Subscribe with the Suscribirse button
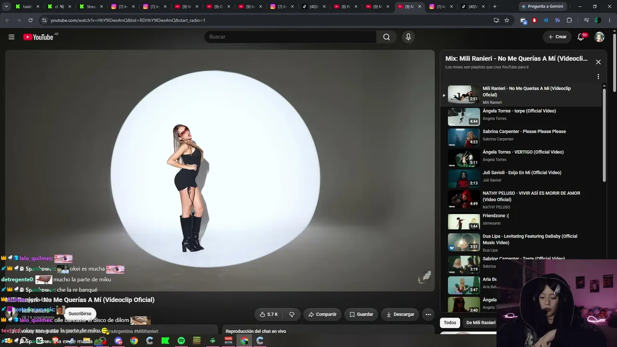The image size is (617, 347). coord(80,314)
